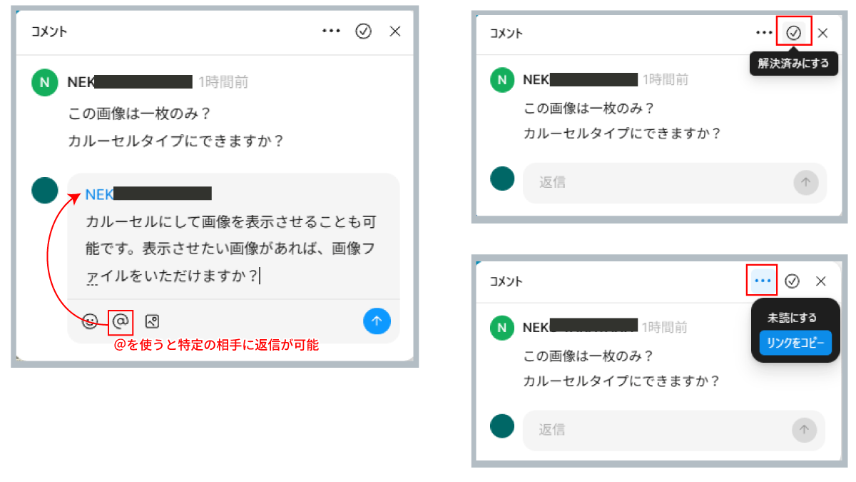Close the bottom-right comment panel

click(x=820, y=281)
